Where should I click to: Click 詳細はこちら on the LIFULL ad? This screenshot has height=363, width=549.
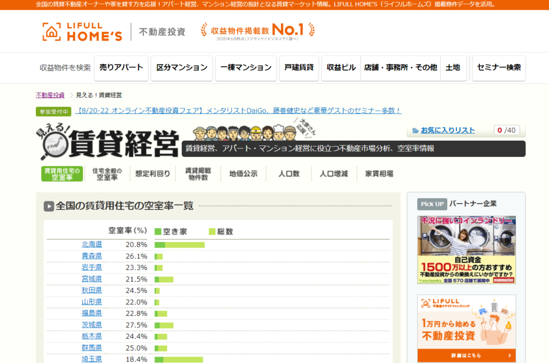[466, 355]
